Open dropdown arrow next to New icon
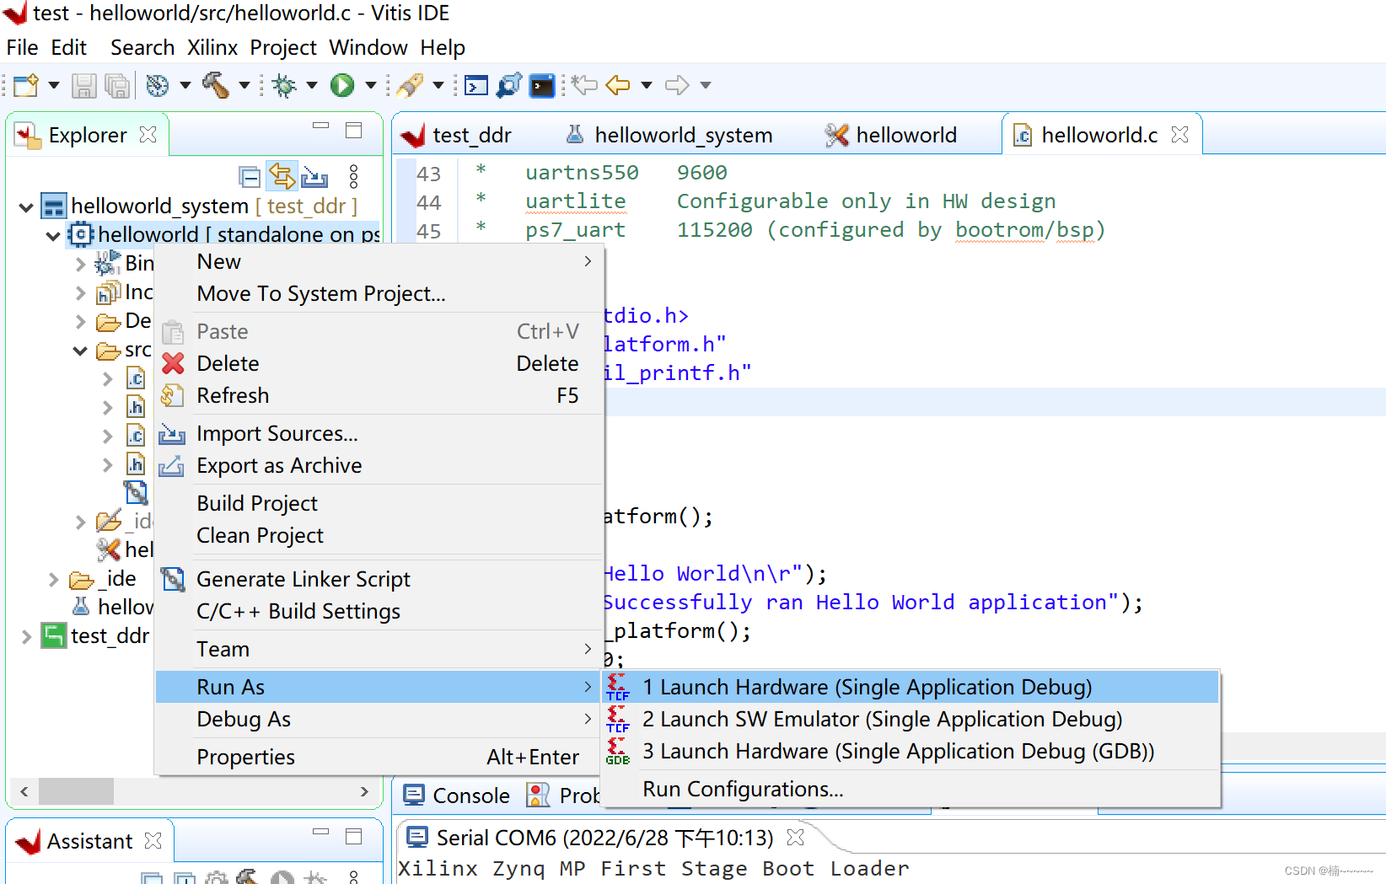 (54, 85)
